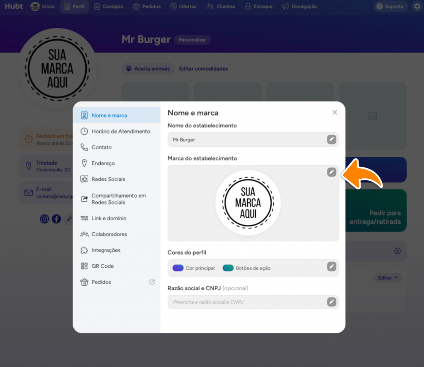
Task: Open the Instagram icon on profile
Action: [44, 219]
